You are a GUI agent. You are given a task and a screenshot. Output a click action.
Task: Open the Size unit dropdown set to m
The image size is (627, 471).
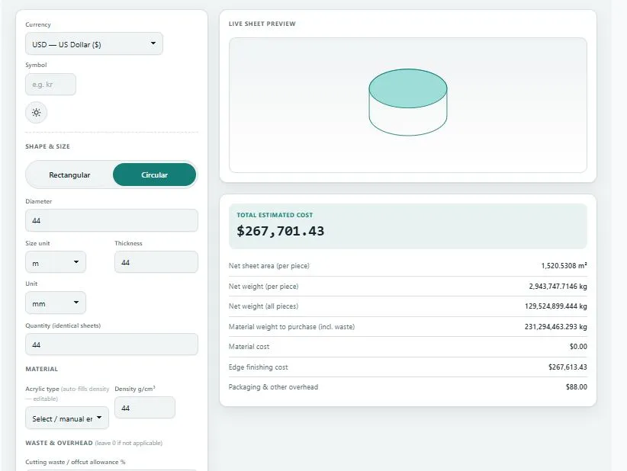coord(56,262)
